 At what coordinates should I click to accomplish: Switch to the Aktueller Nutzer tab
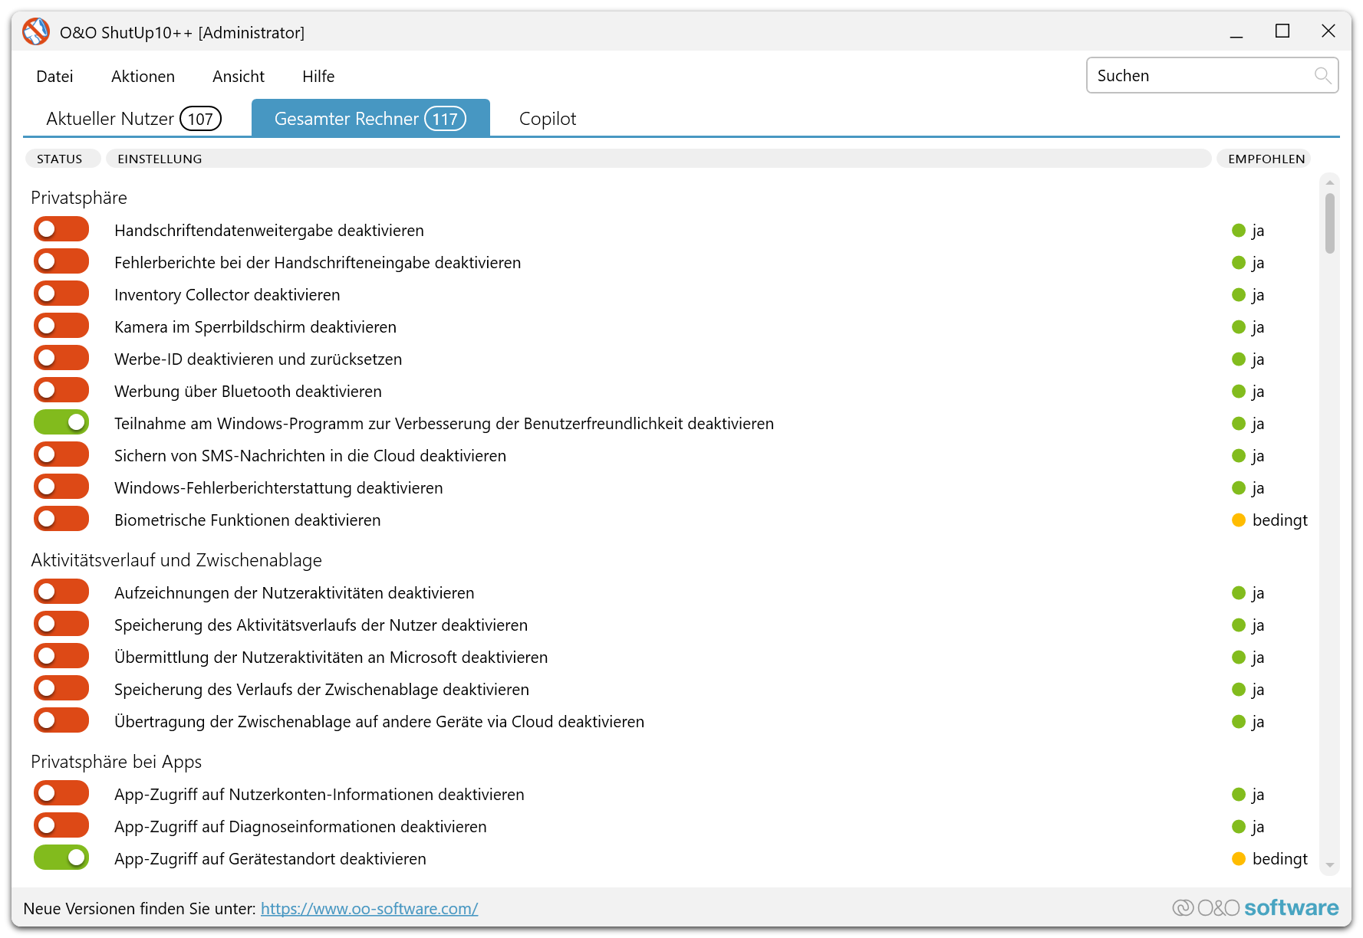[133, 119]
